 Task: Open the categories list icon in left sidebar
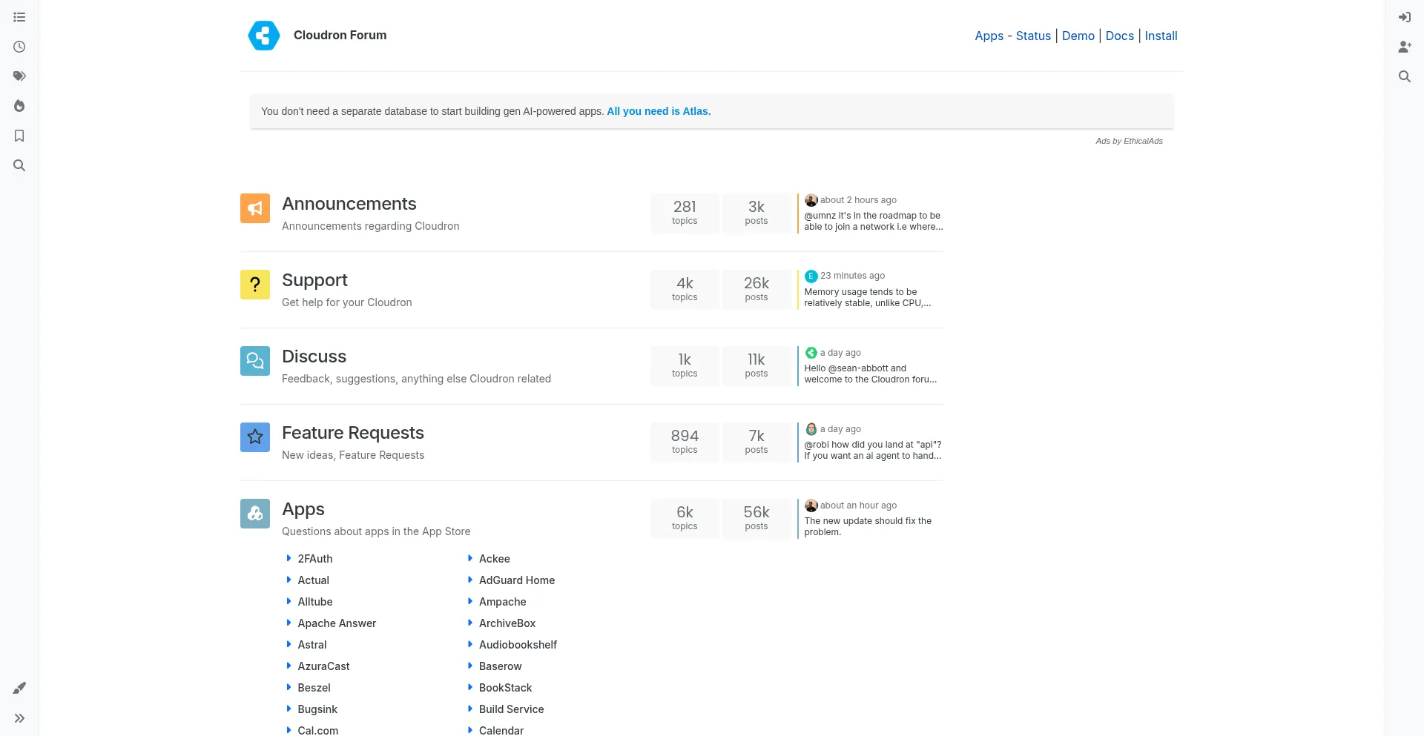point(19,17)
